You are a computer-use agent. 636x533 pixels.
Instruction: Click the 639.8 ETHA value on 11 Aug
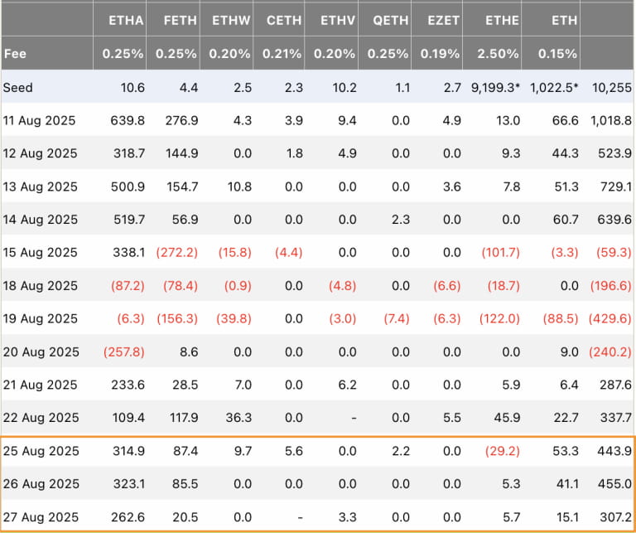tap(128, 120)
